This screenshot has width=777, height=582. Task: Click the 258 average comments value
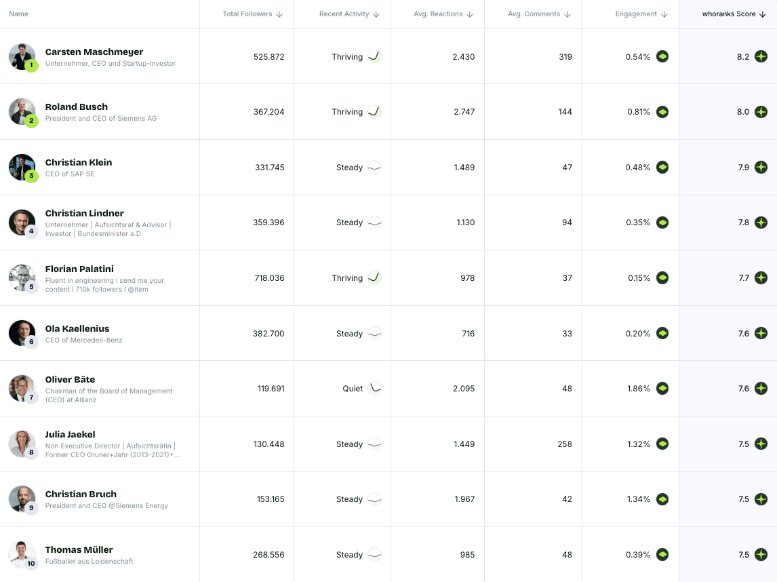(565, 444)
